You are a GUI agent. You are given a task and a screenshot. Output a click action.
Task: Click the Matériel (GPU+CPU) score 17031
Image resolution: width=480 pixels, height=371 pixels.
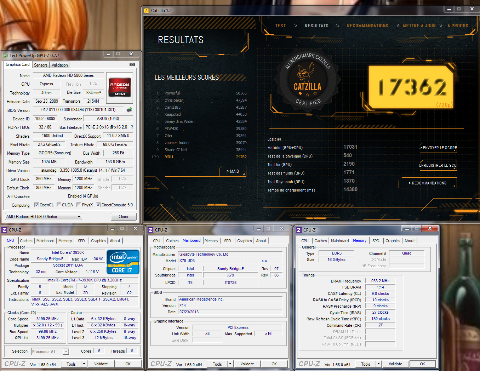(x=350, y=147)
